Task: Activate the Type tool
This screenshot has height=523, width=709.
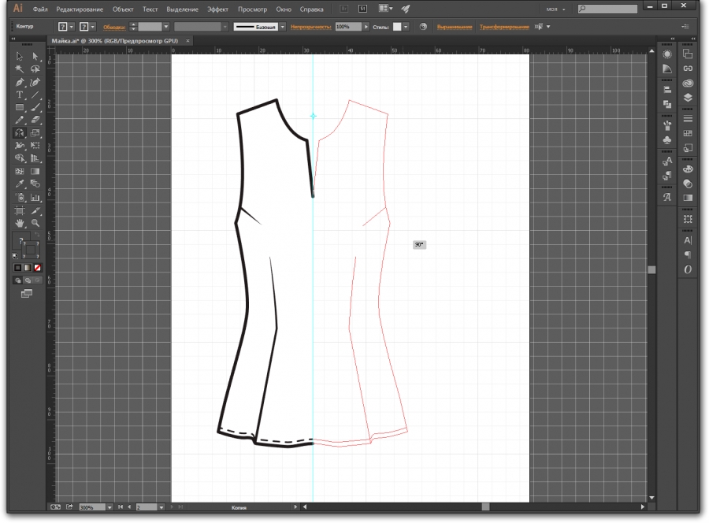Action: coord(20,95)
